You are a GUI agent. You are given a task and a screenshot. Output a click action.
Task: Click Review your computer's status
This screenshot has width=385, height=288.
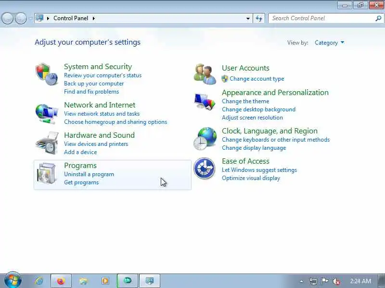click(103, 75)
